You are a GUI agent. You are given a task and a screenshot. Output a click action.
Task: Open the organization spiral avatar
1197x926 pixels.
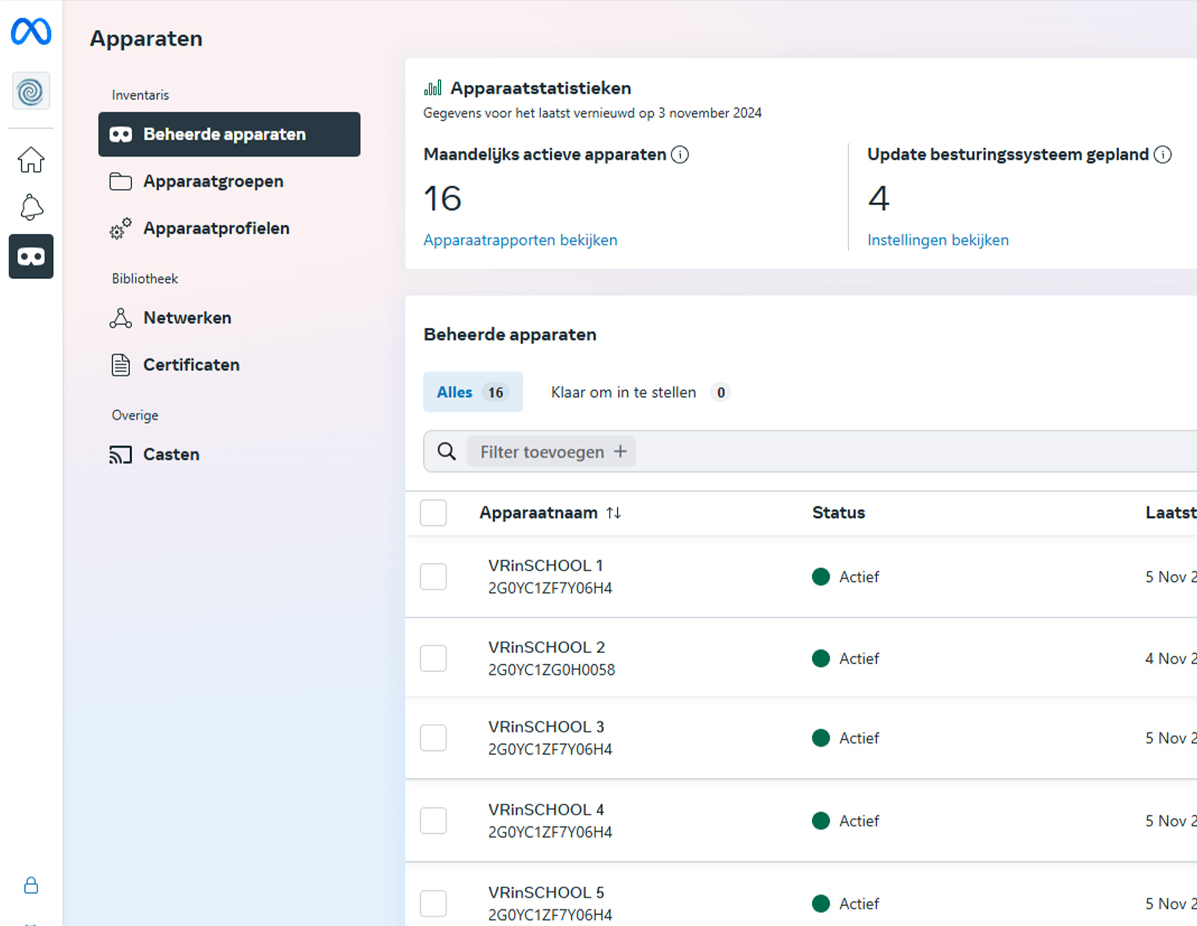coord(31,92)
